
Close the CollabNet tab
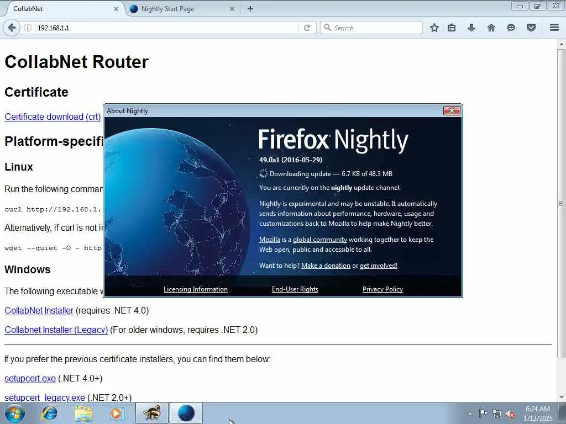(x=116, y=9)
